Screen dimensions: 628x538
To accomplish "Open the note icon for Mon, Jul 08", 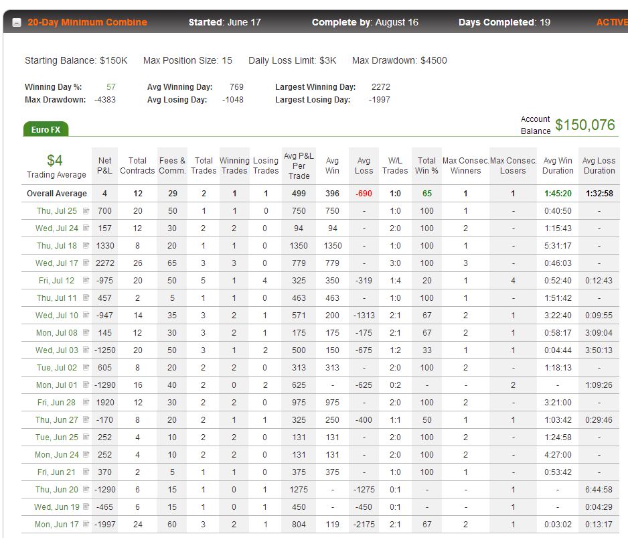I will [x=86, y=333].
